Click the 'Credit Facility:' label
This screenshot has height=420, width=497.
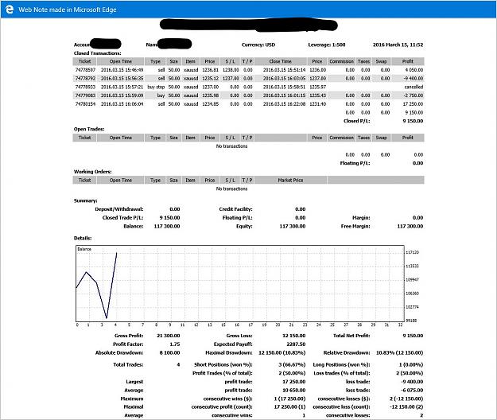pyautogui.click(x=235, y=209)
